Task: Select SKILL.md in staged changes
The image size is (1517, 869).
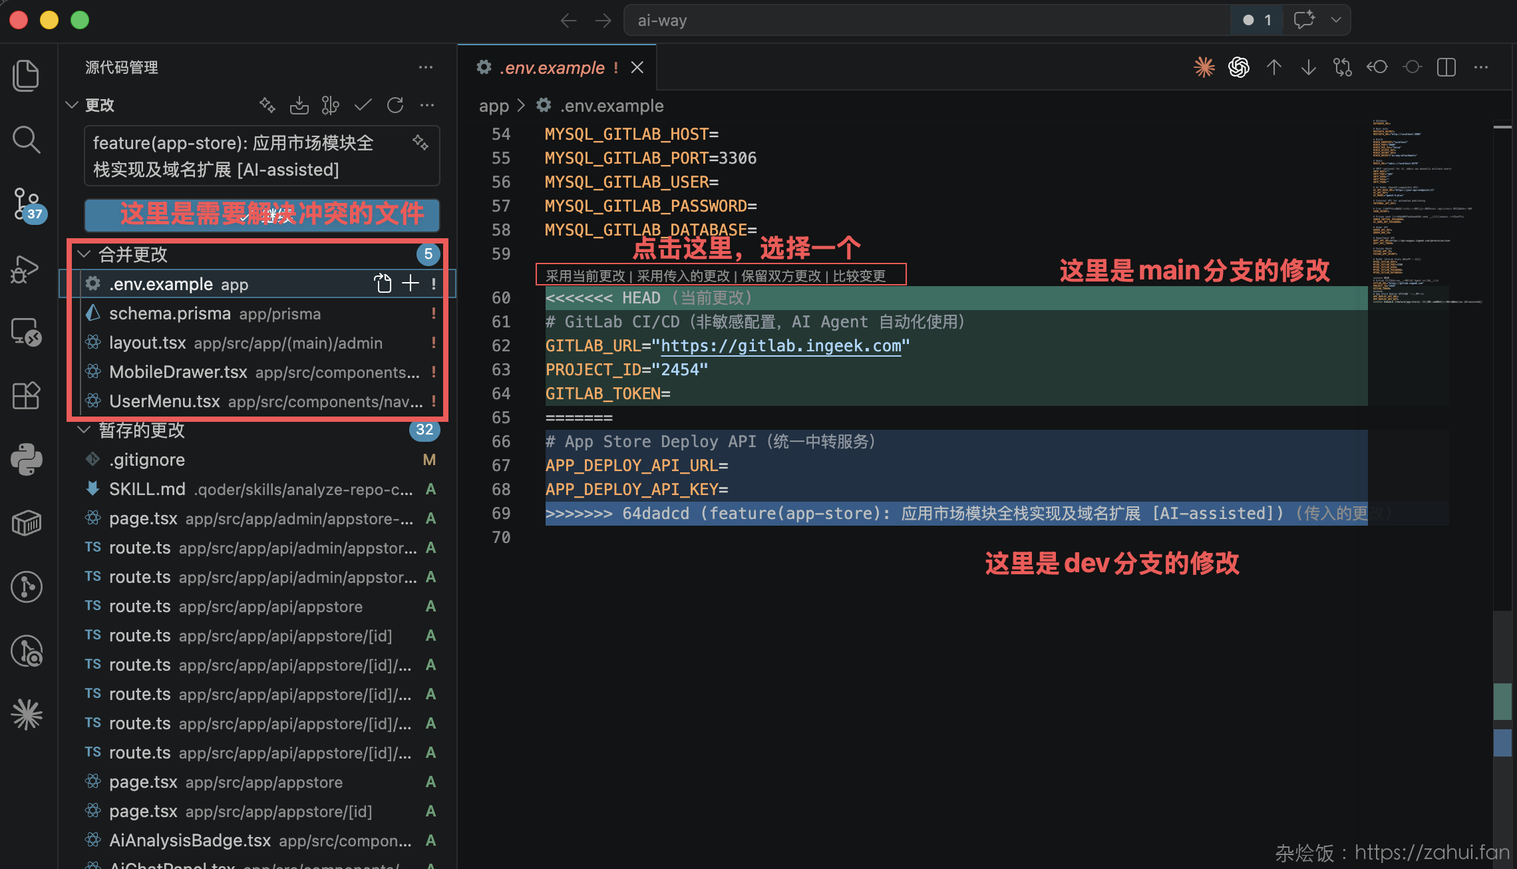Action: (257, 489)
